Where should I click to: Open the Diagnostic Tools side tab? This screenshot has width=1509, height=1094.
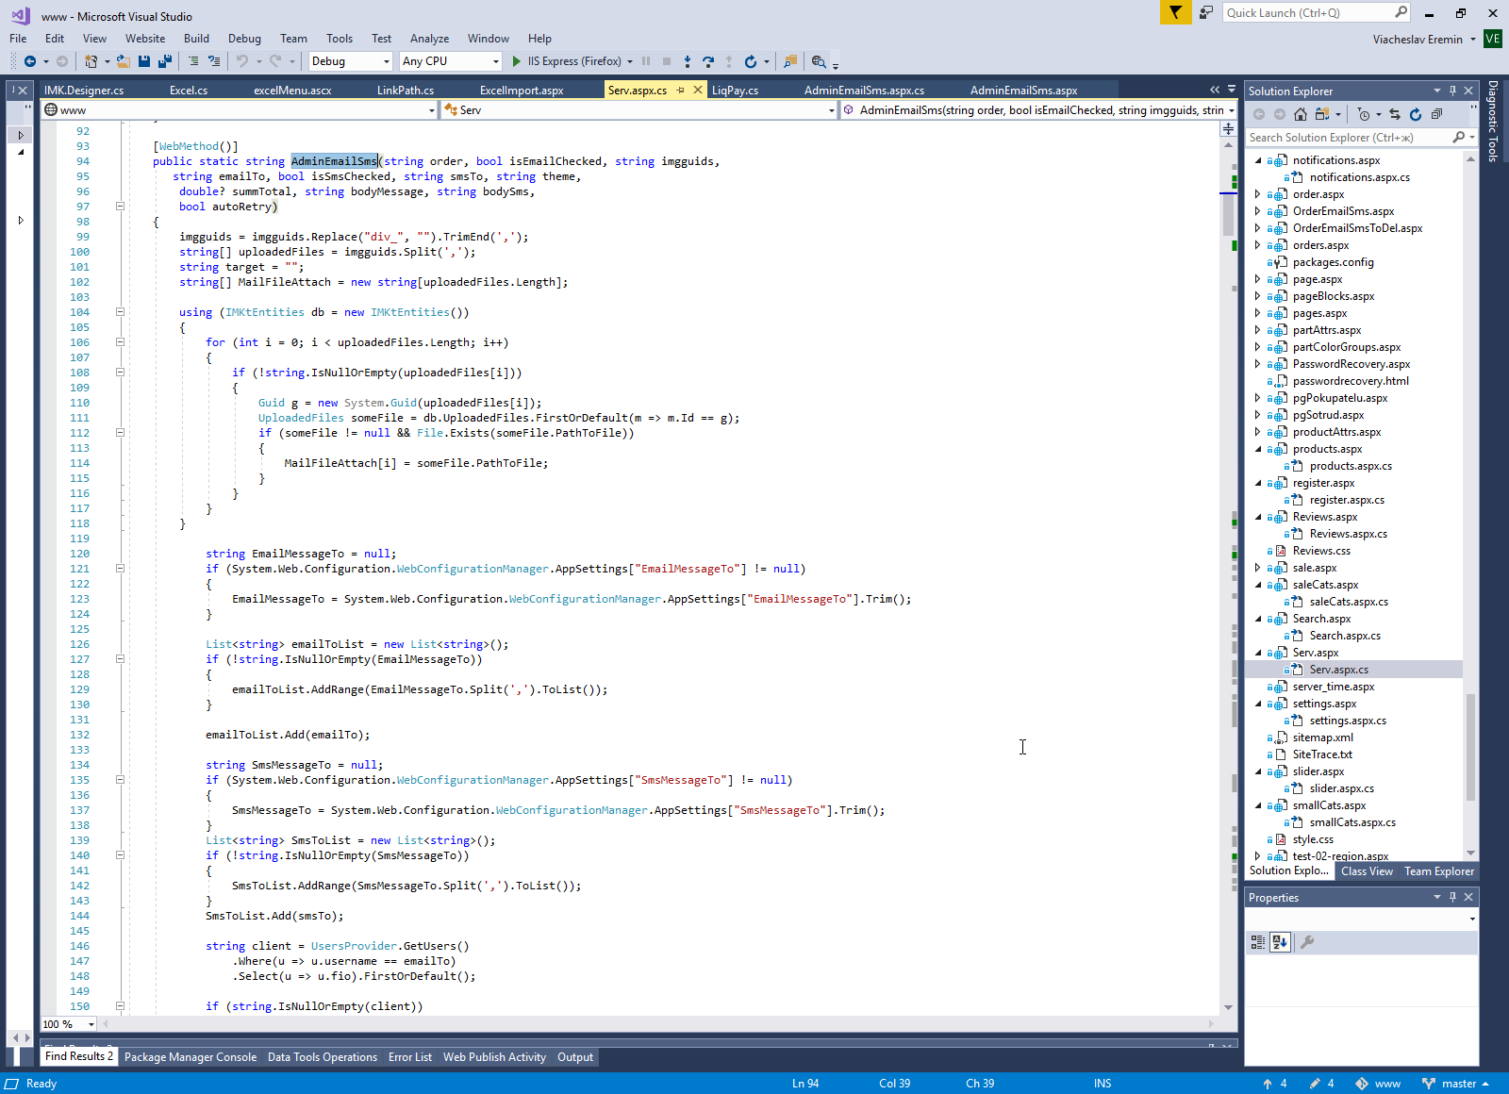point(1492,121)
